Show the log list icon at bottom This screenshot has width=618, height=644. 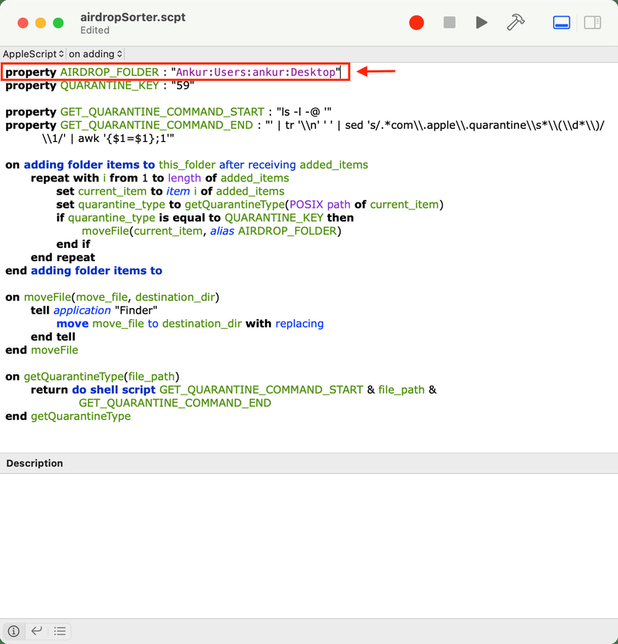pyautogui.click(x=59, y=631)
